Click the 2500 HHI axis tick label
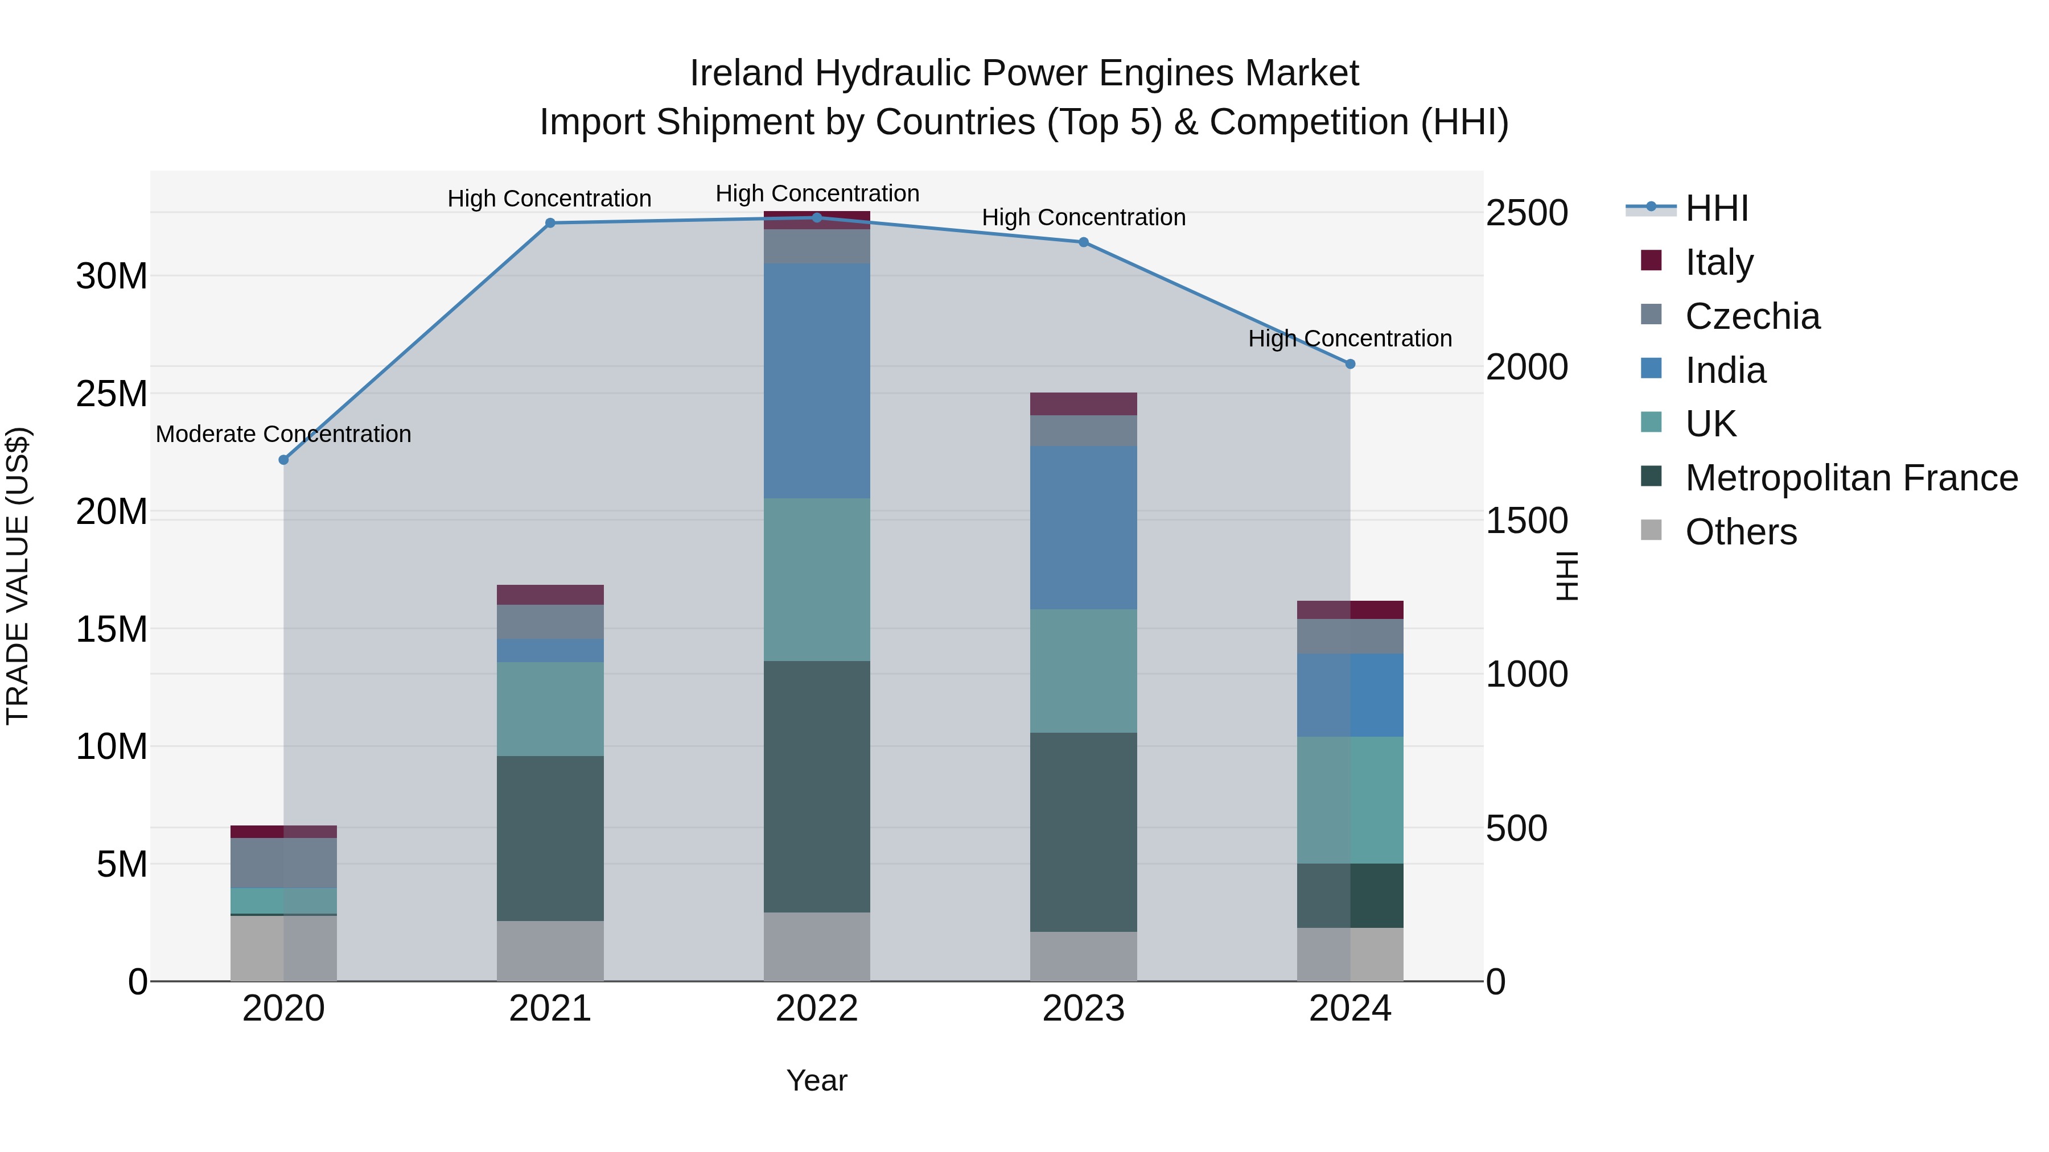Screen dimensions: 2049x1152 pos(1527,213)
